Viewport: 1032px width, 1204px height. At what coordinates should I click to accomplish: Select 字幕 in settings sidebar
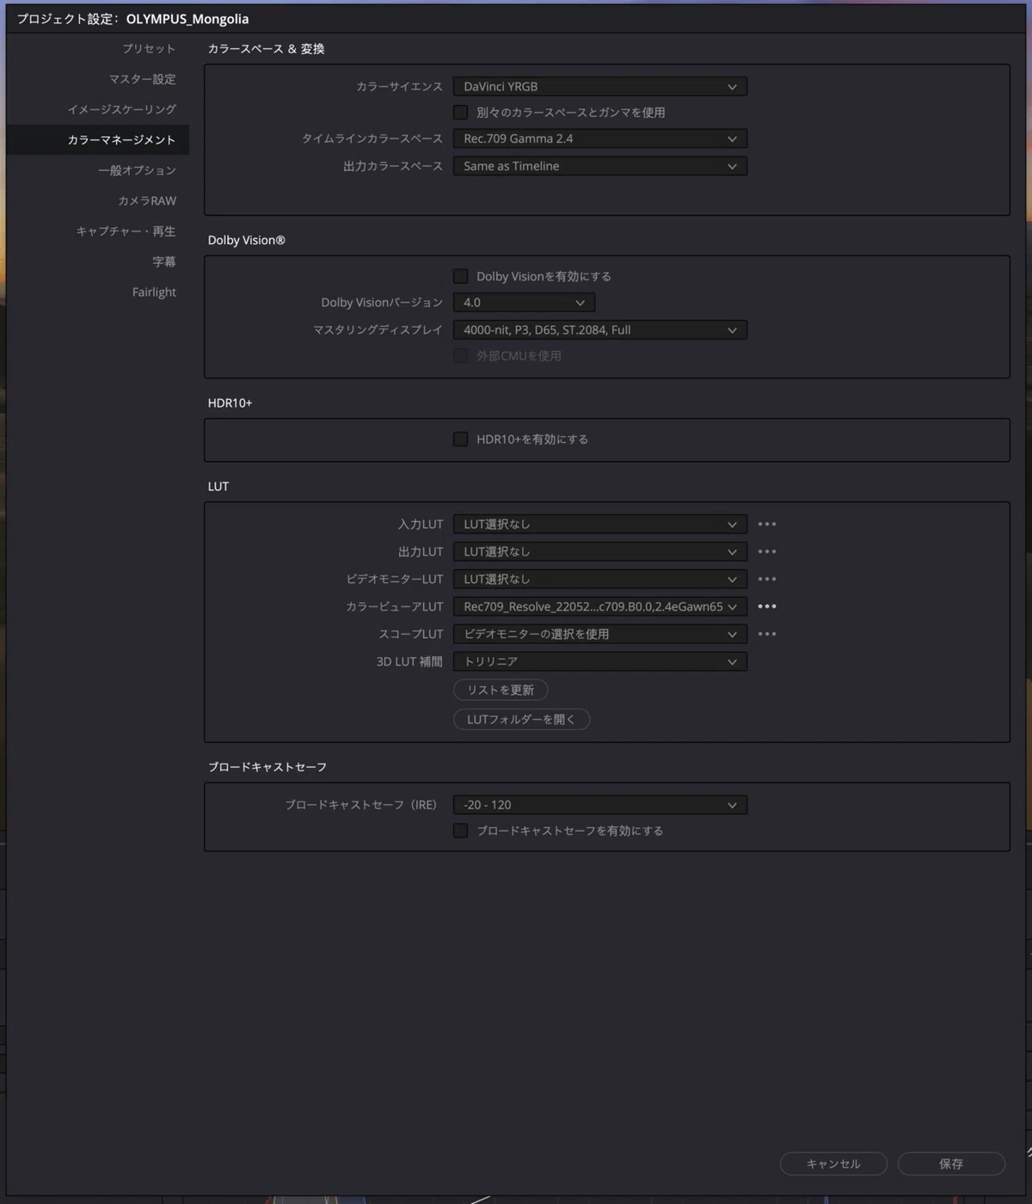163,261
